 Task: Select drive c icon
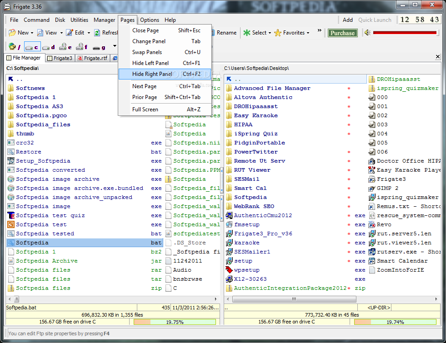tap(32, 47)
